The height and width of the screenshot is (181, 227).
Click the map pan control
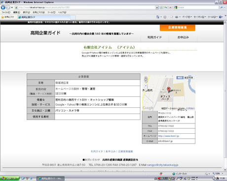pyautogui.click(x=146, y=79)
